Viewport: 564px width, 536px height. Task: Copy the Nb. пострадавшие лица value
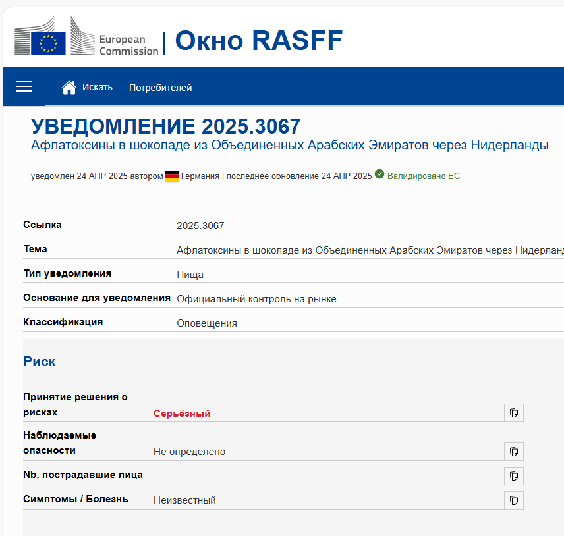tap(514, 476)
